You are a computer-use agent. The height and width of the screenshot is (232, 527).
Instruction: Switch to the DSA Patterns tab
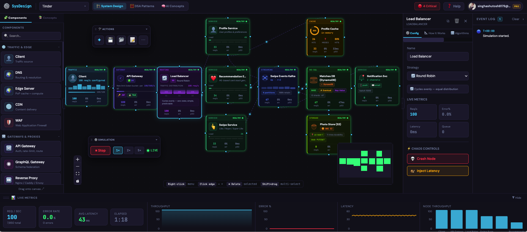[142, 6]
